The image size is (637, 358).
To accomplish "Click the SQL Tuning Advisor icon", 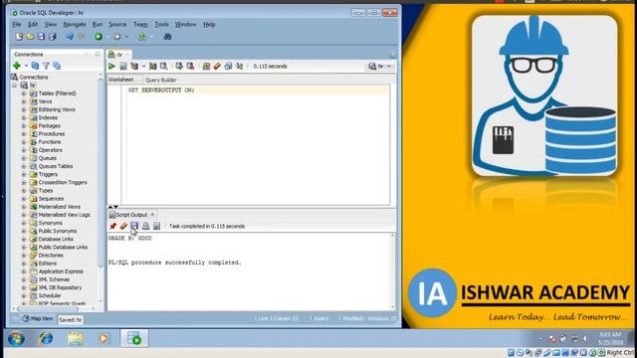I will [163, 67].
